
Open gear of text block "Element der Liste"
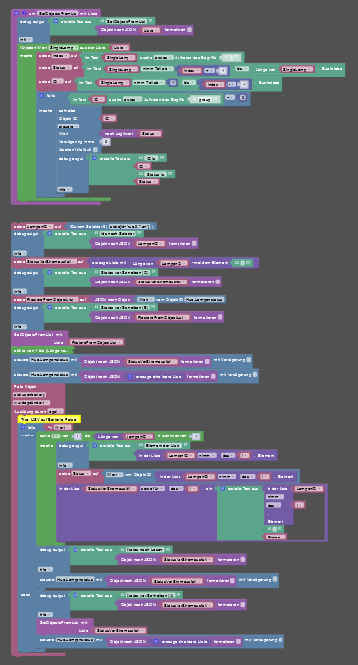tap(95, 445)
